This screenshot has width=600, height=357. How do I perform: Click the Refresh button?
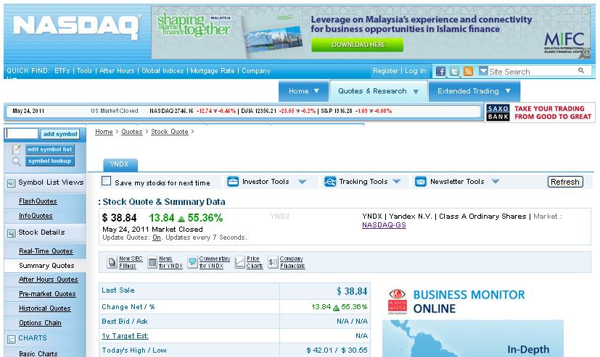tap(565, 182)
